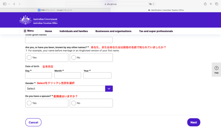Open Individuals and families nav item
The height and width of the screenshot is (138, 221).
(x=74, y=31)
